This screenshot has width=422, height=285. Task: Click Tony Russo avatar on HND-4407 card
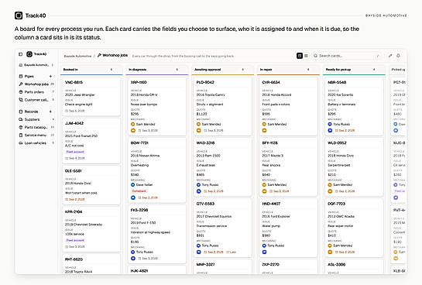[x=264, y=246]
